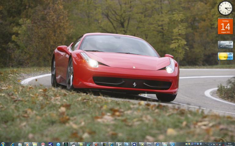Open the Windows Start menu orb
Viewport: 235px width, 146px height.
click(x=3, y=144)
